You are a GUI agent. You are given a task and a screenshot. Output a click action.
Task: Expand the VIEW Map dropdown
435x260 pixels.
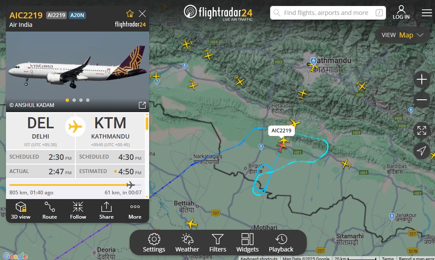[x=402, y=35]
